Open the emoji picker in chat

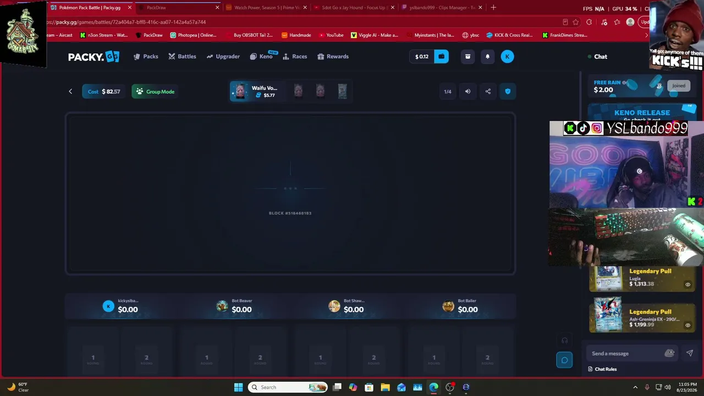[669, 354]
